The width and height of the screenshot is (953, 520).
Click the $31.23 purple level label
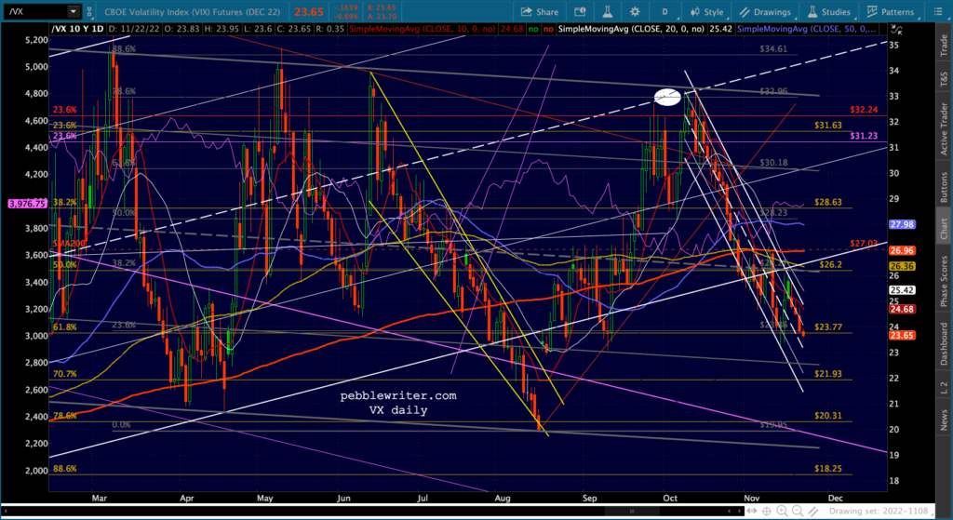tap(864, 136)
